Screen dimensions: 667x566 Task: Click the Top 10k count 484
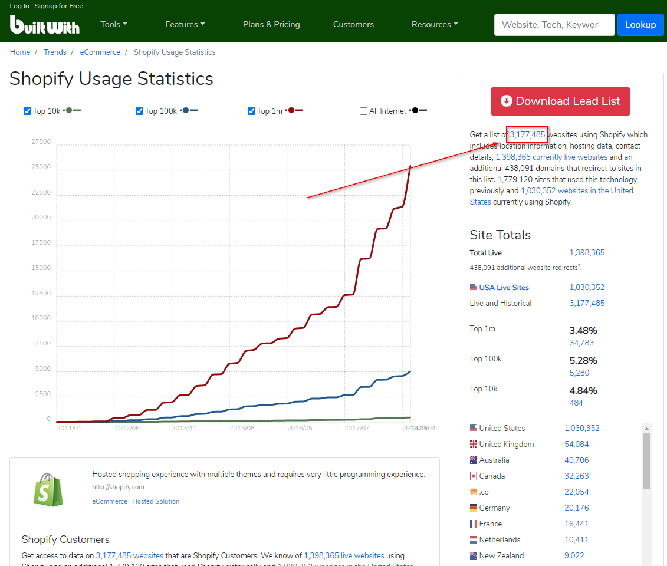(576, 403)
